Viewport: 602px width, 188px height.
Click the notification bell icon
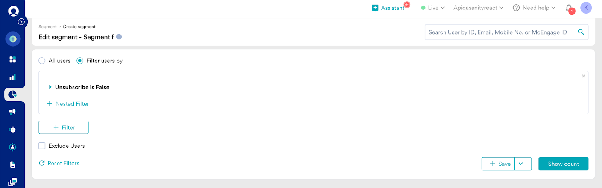(569, 8)
